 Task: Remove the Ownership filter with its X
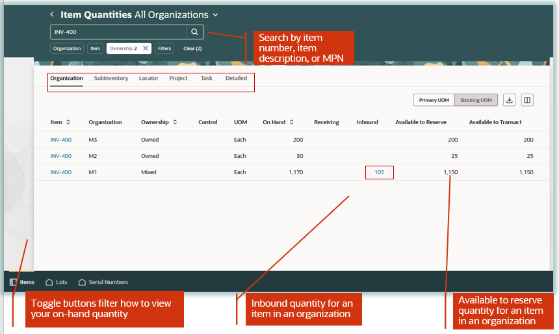[146, 49]
